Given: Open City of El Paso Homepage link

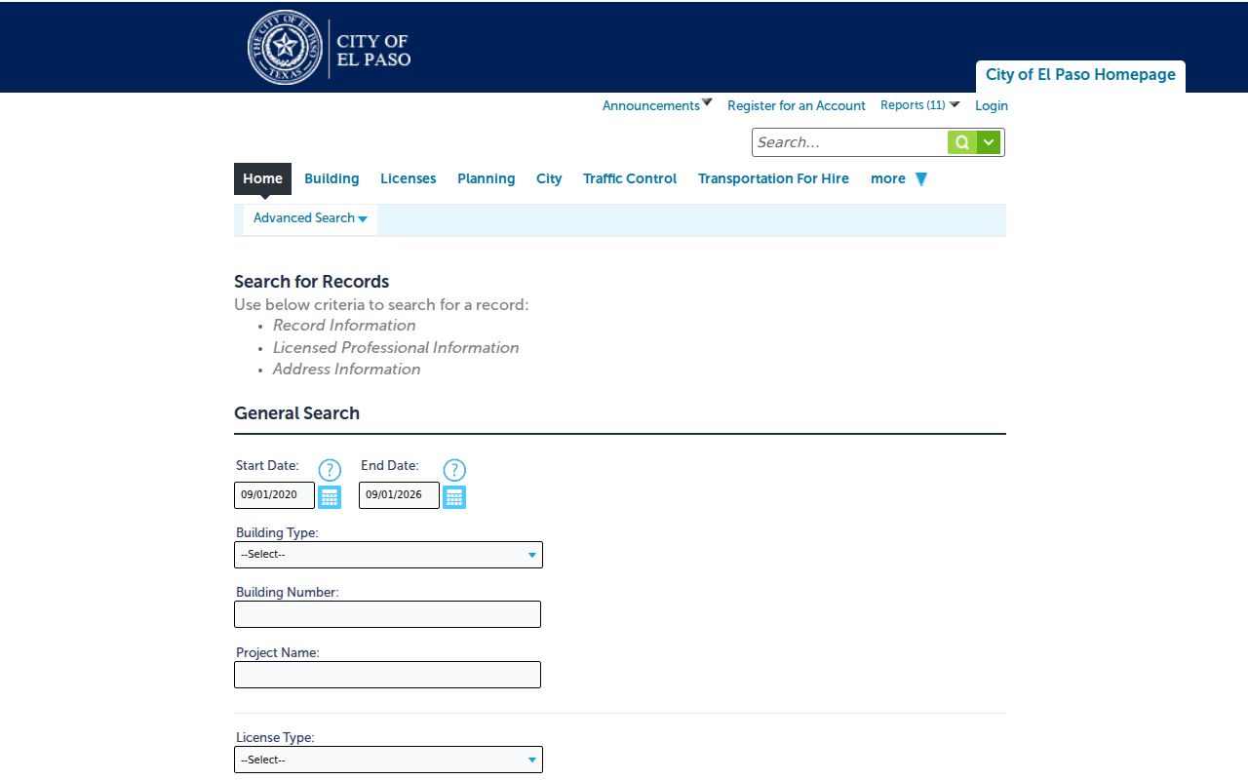Looking at the screenshot, I should pos(1080,75).
